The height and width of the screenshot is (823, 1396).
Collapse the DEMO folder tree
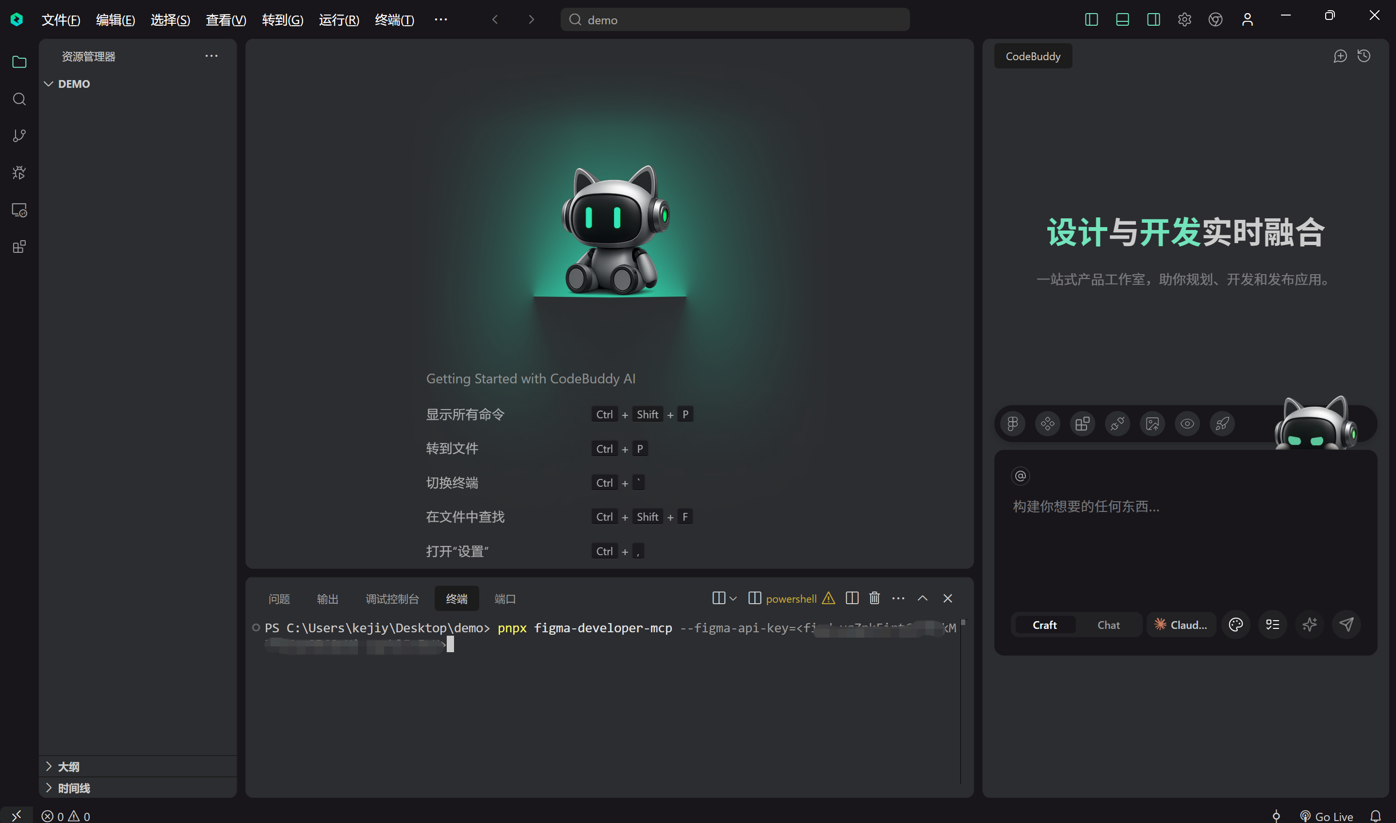(x=49, y=84)
